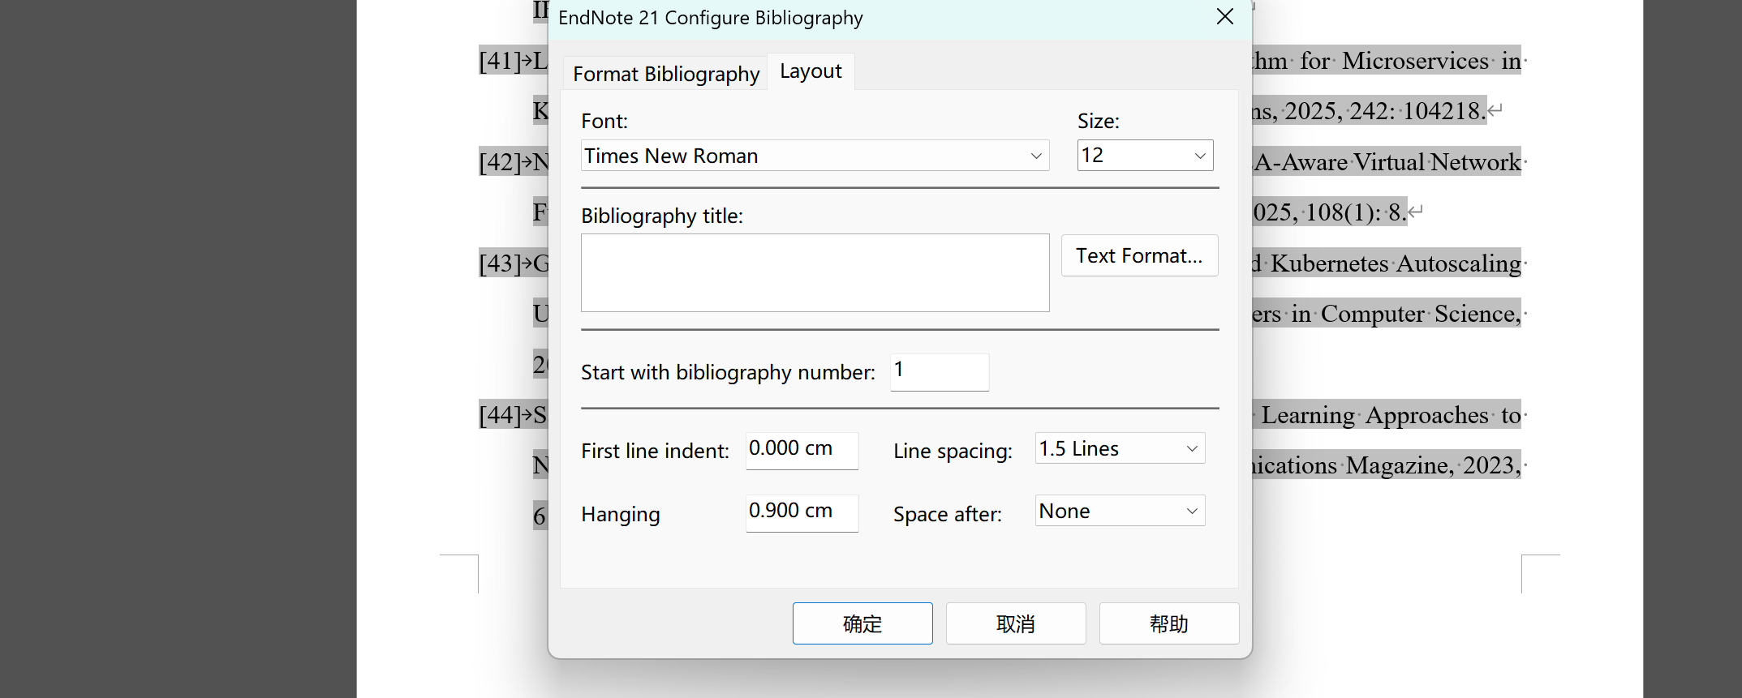This screenshot has width=1742, height=698.
Task: Switch to the Format Bibliography tab
Action: [666, 74]
